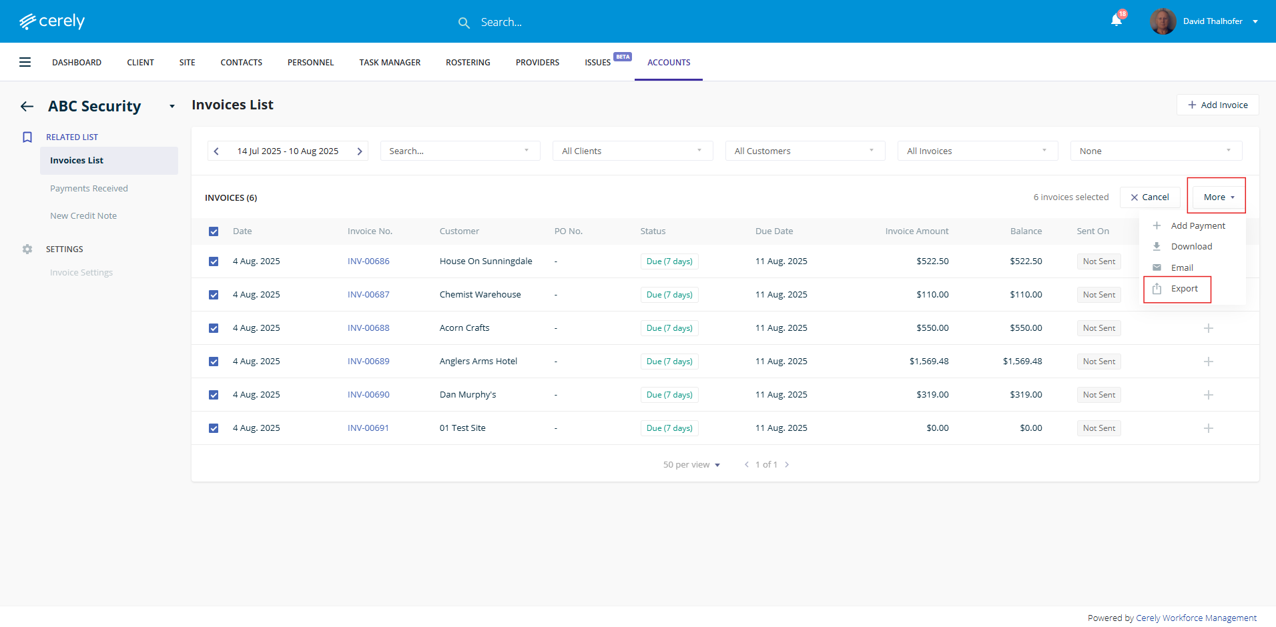The width and height of the screenshot is (1276, 627).
Task: Switch to the Rostering tab
Action: (468, 63)
